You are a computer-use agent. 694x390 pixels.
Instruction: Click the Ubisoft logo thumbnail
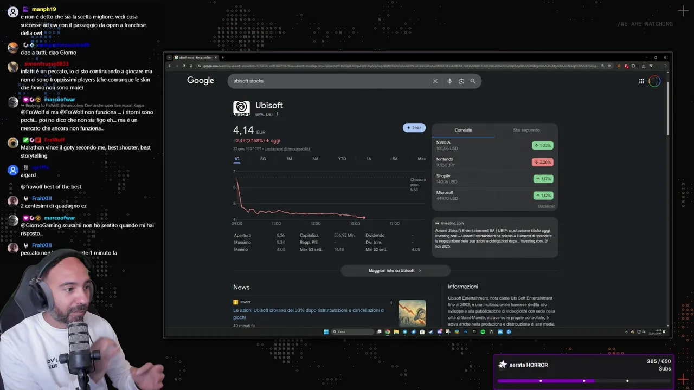tap(241, 108)
